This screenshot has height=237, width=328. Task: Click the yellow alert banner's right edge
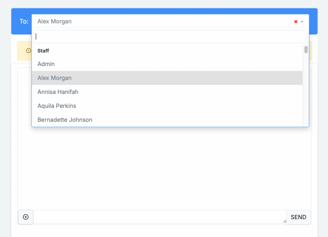(x=310, y=51)
